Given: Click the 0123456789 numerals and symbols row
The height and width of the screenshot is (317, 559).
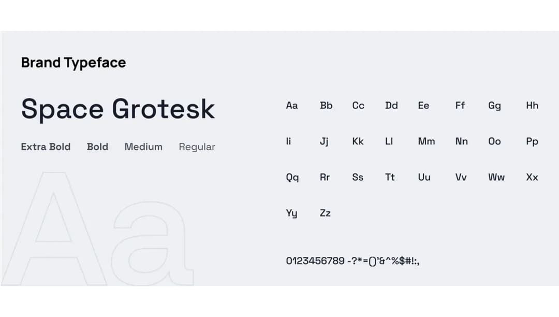Looking at the screenshot, I should (352, 262).
